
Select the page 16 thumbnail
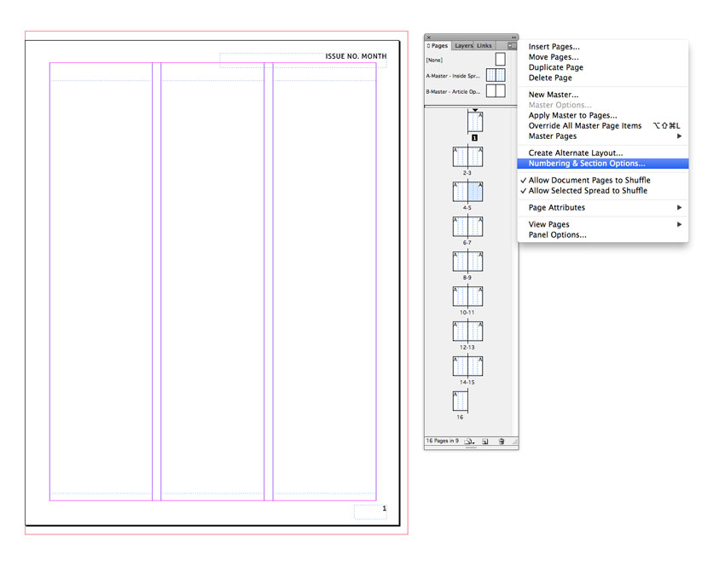coord(461,401)
